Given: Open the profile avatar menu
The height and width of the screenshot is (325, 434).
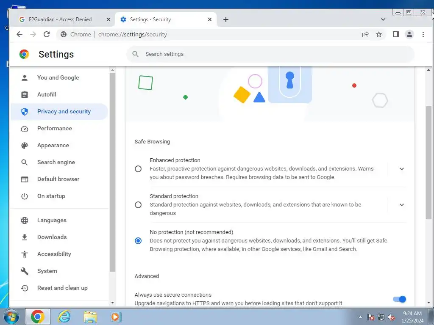Looking at the screenshot, I should click(x=409, y=34).
